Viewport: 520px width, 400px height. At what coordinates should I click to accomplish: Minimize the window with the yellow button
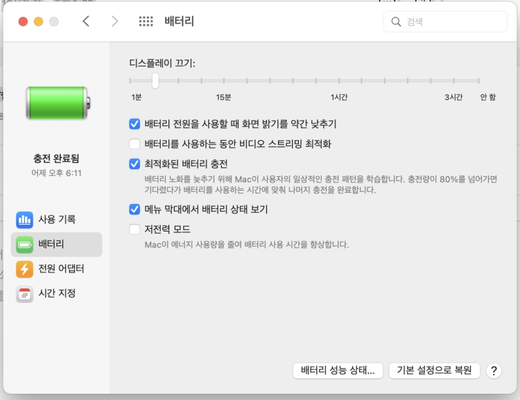pos(38,21)
